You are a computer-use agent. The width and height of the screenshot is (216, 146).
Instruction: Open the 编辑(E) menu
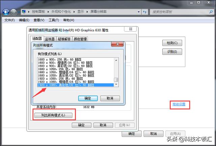pos(24,20)
